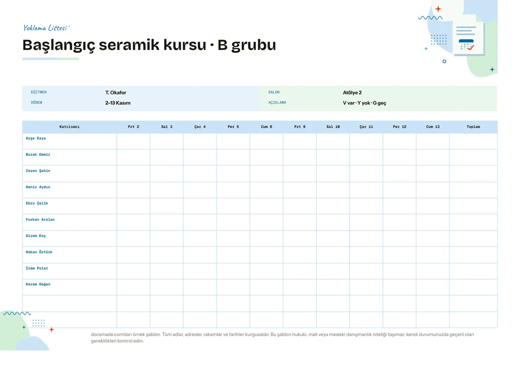
Task: Click Hakan Öztürk's 'Pzt 9' attendance cell
Action: coord(300,255)
